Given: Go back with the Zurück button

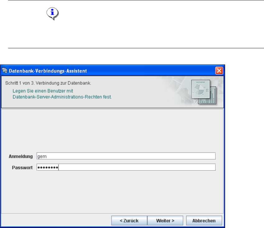Looking at the screenshot, I should pyautogui.click(x=129, y=221).
